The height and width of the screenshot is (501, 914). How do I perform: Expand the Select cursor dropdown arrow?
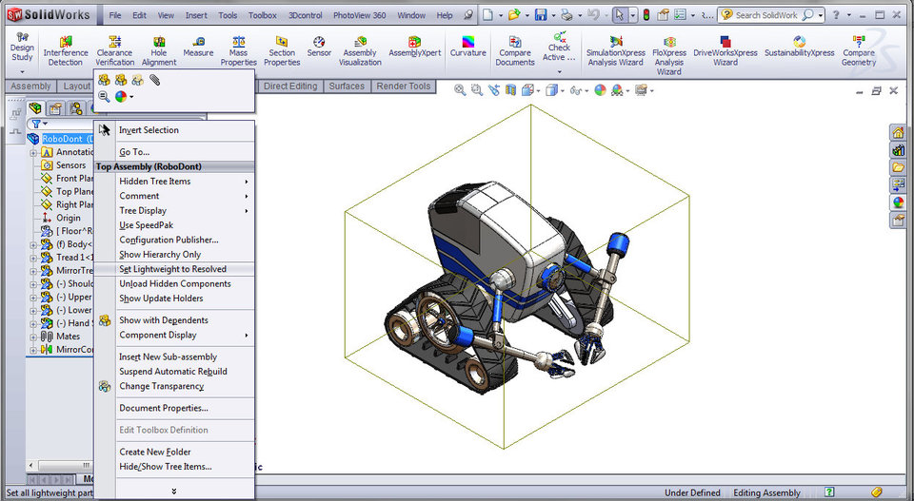pos(633,16)
